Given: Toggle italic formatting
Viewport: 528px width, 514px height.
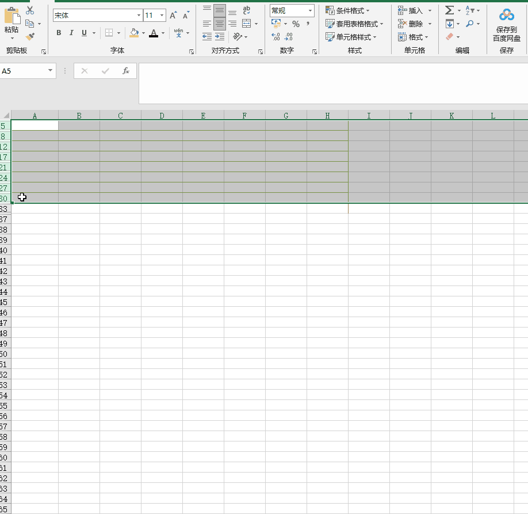Looking at the screenshot, I should click(x=71, y=33).
